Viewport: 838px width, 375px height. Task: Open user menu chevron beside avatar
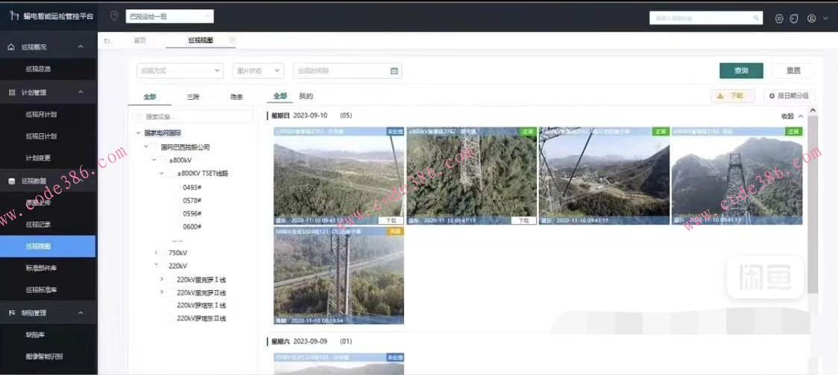click(x=825, y=19)
